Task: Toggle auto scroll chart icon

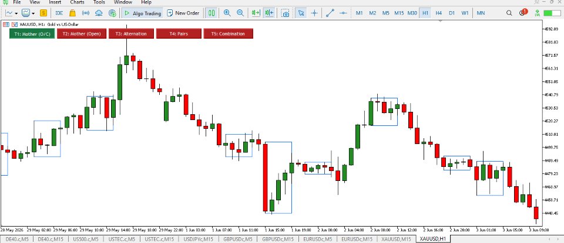Action: 256,13
